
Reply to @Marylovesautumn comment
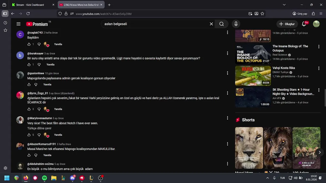pyautogui.click(x=58, y=135)
